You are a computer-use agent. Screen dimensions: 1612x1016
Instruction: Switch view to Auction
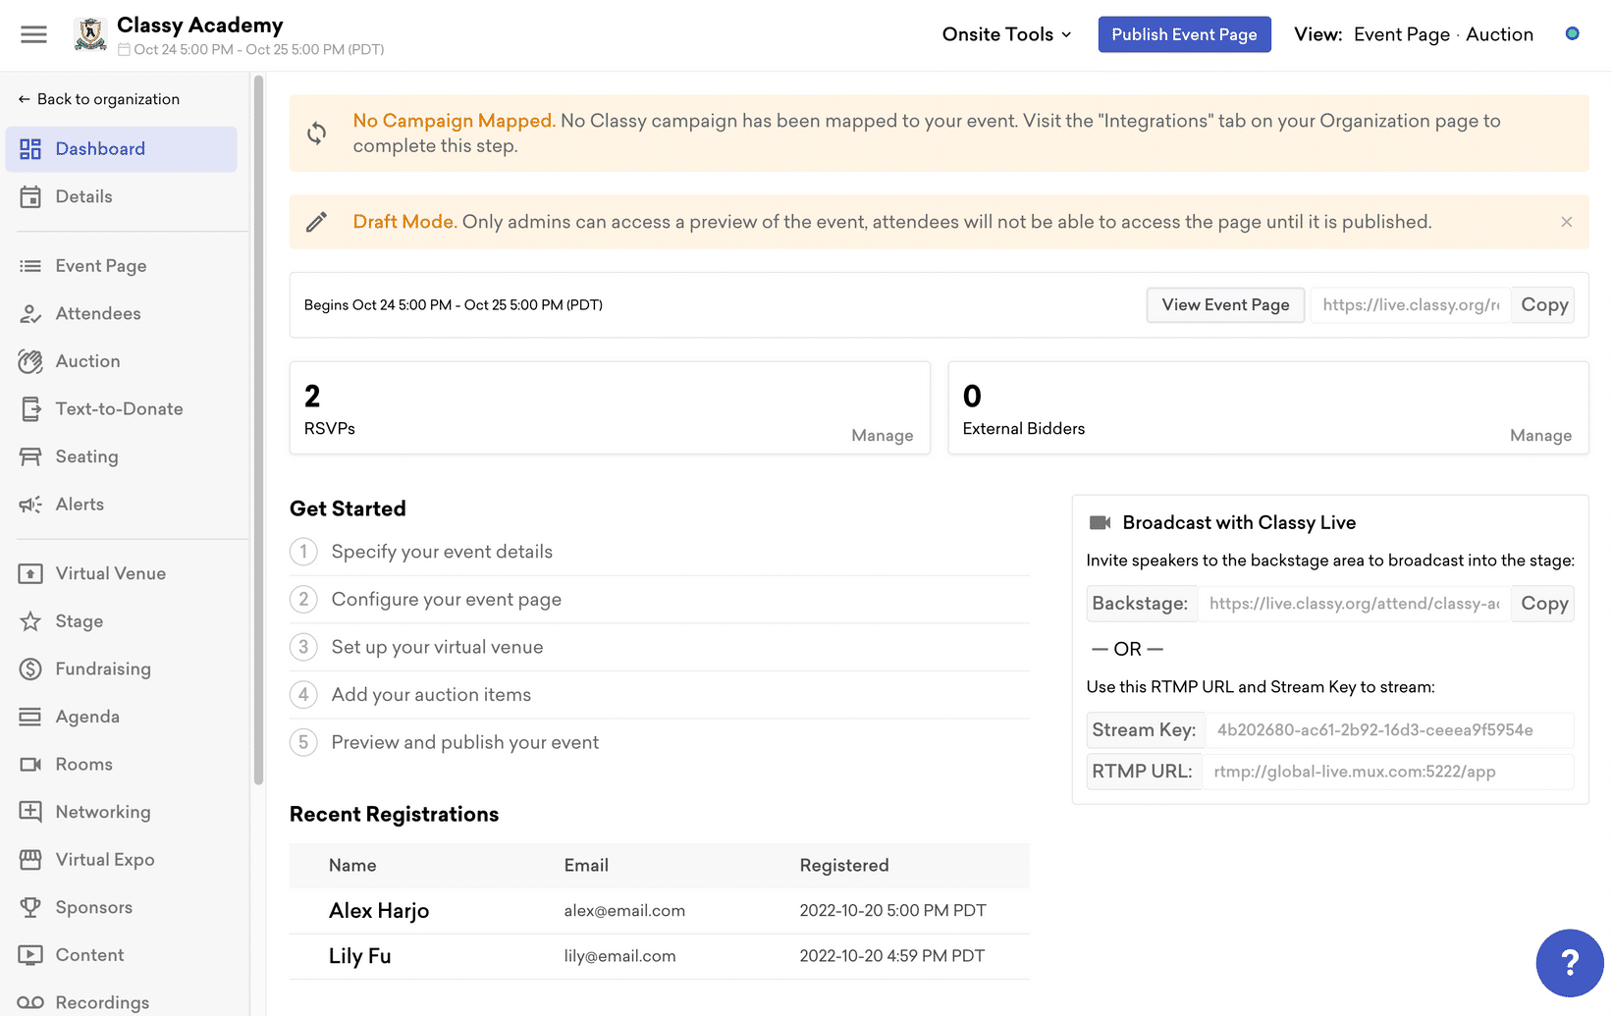click(x=1499, y=34)
